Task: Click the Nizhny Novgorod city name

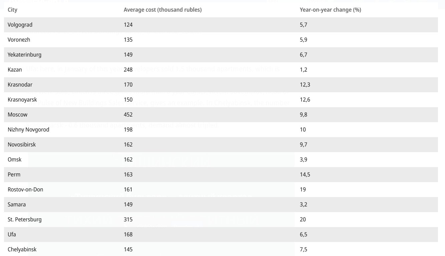Action: point(28,129)
